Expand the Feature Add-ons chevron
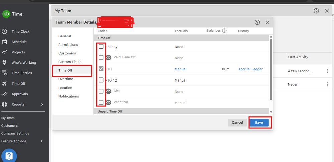334x162 pixels. tap(42, 141)
